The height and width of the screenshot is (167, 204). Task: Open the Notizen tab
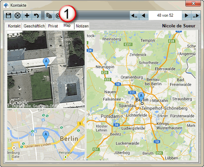[x=82, y=26]
